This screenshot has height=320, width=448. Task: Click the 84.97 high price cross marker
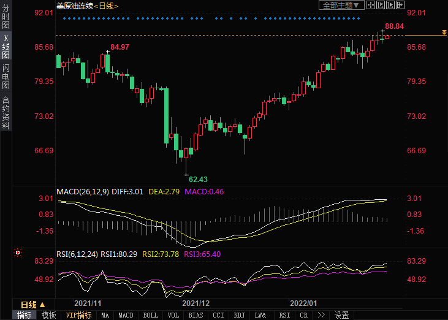tap(108, 51)
